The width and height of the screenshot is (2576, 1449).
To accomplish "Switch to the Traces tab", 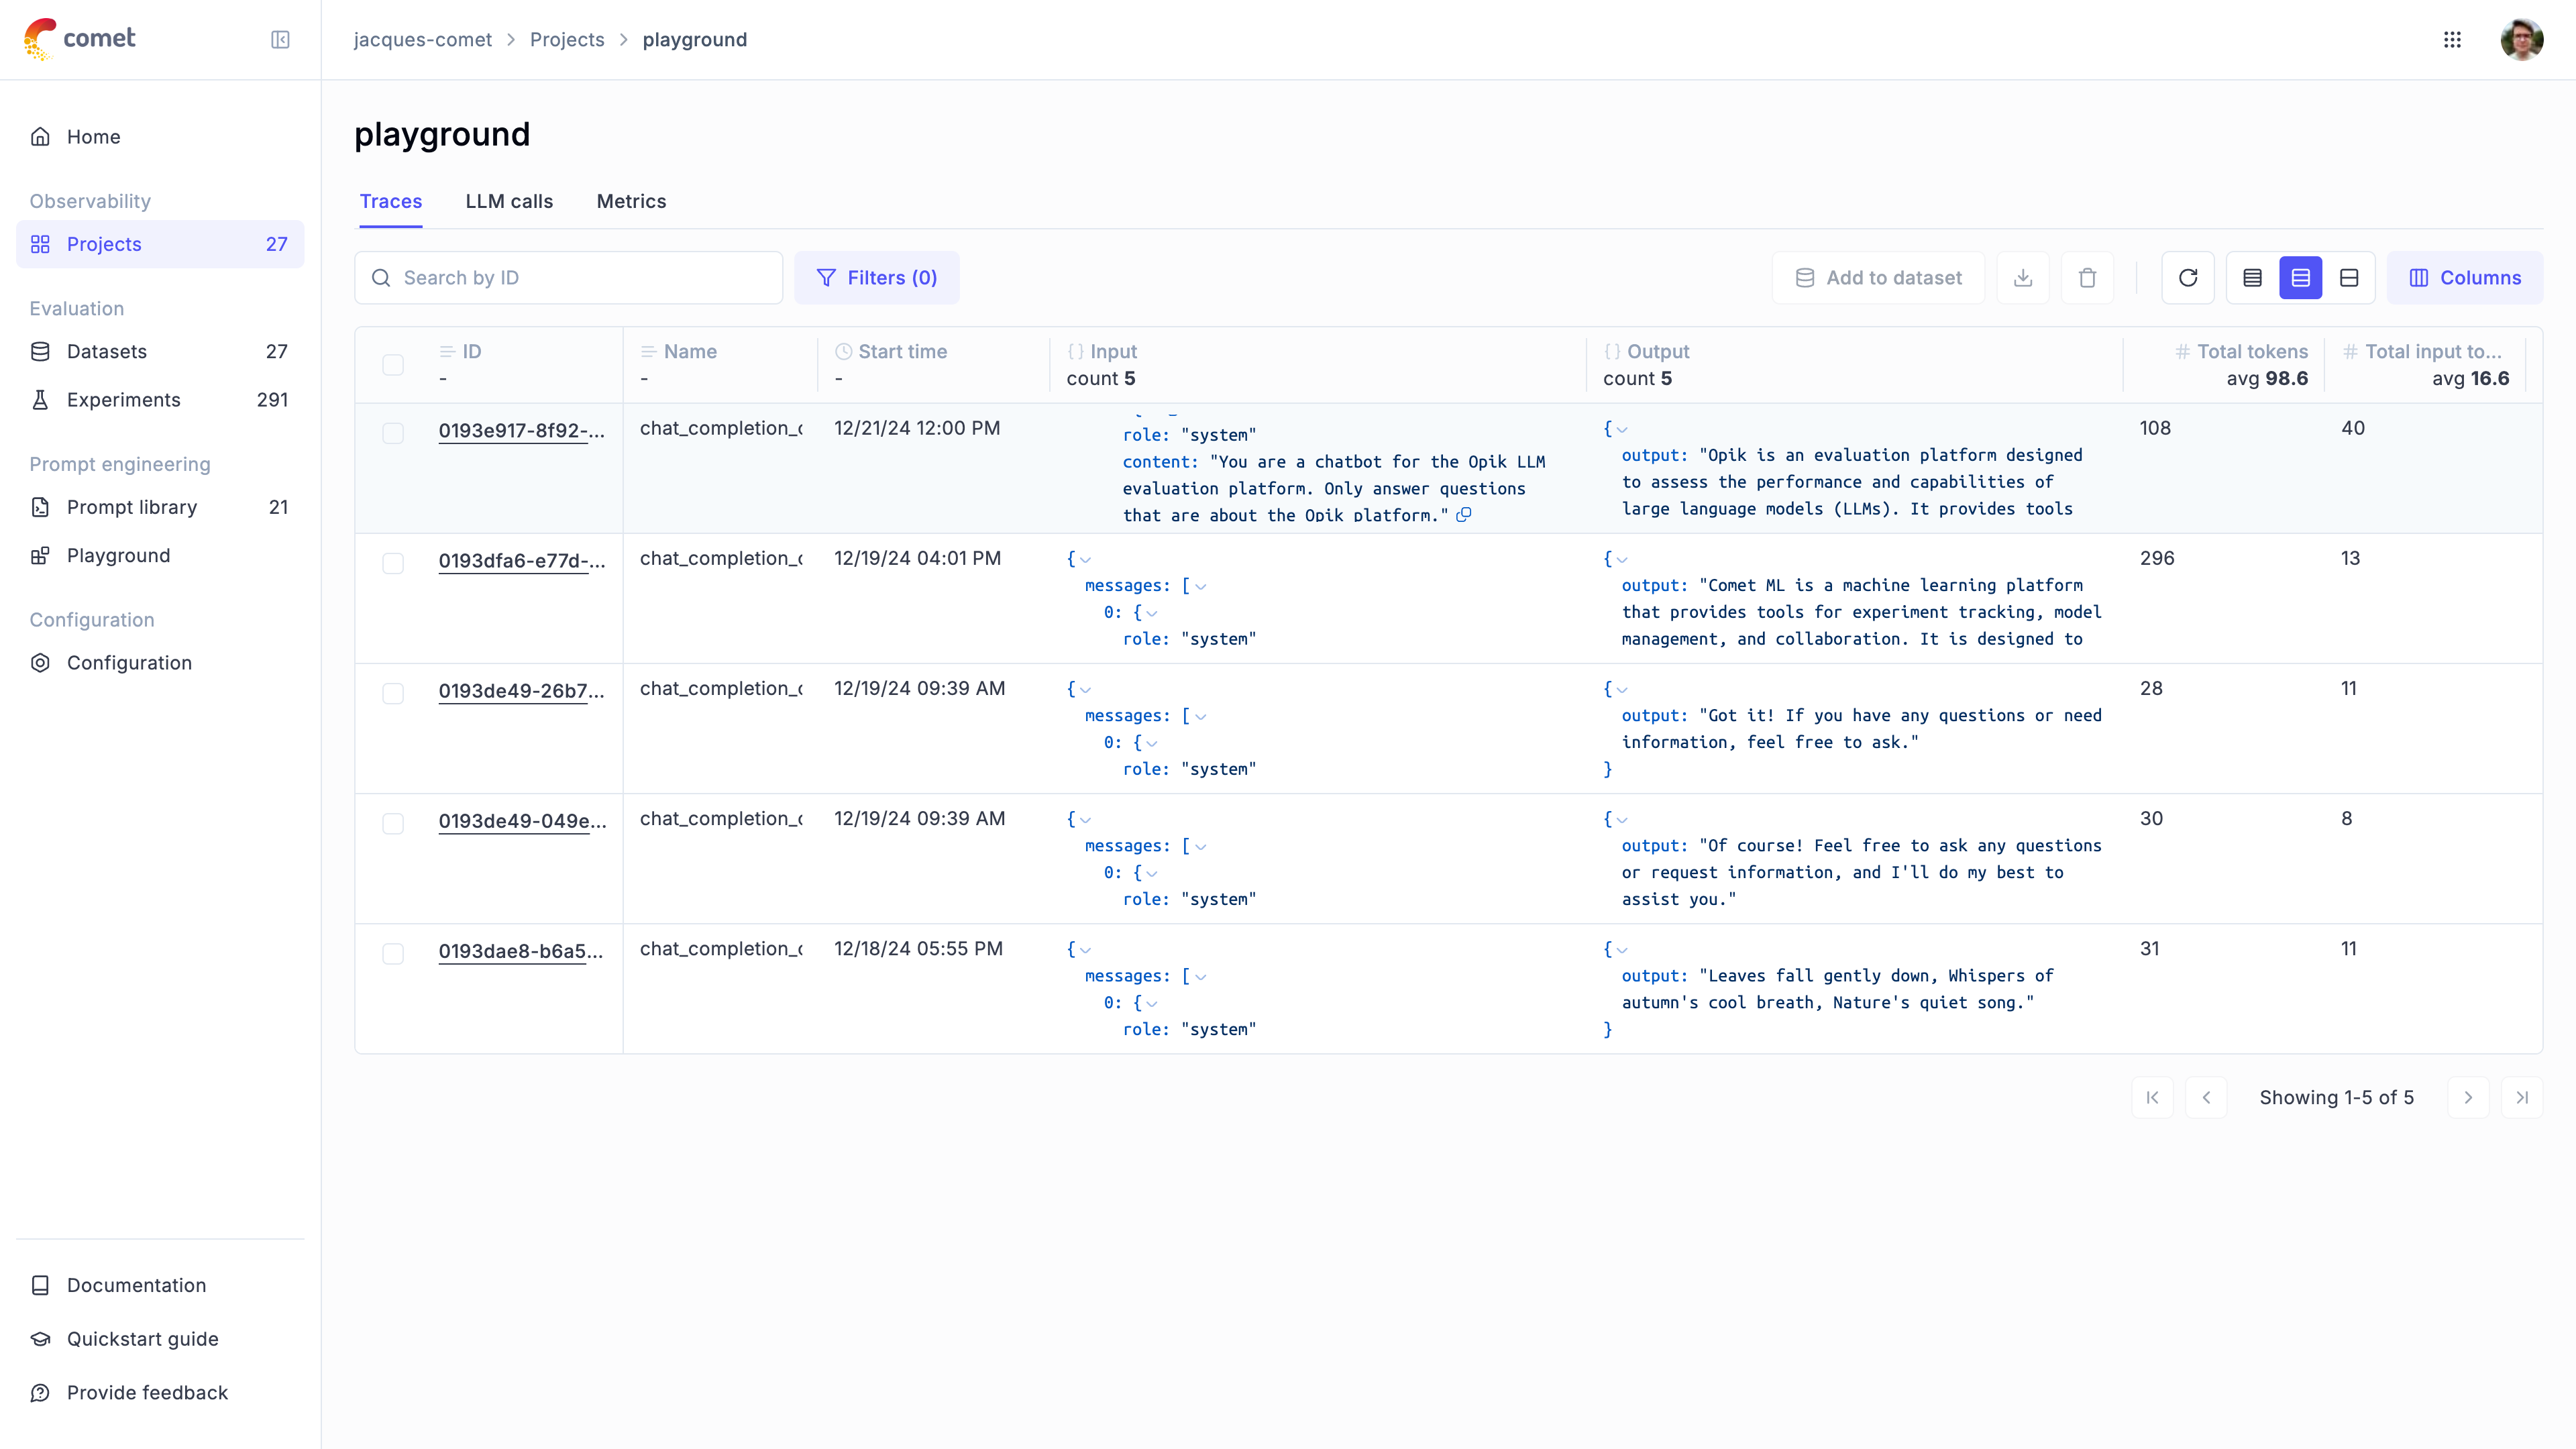I will pyautogui.click(x=391, y=201).
